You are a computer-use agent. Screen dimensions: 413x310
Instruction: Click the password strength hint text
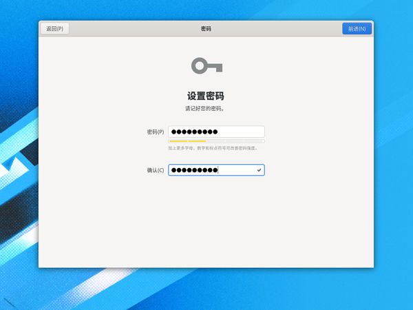[213, 148]
